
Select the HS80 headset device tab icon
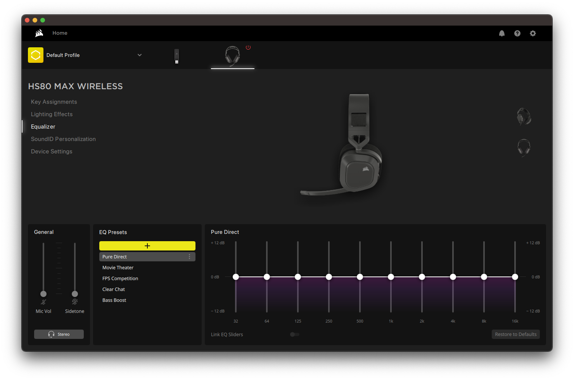(232, 56)
